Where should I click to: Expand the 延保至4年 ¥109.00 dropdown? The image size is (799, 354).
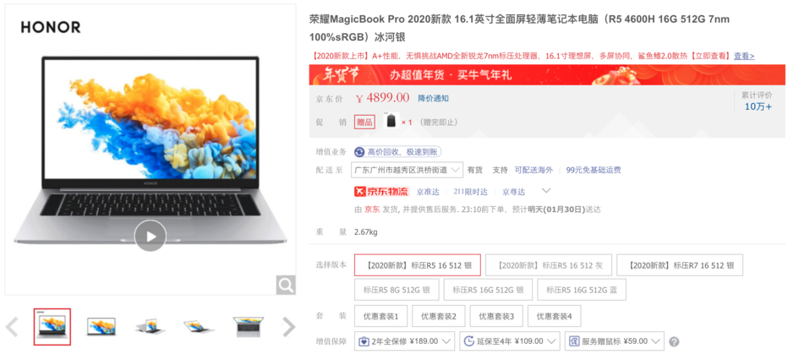pos(510,340)
